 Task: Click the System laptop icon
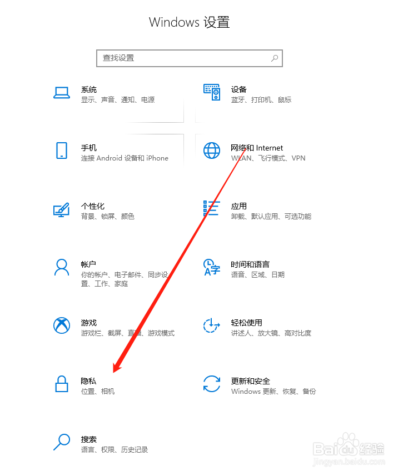point(62,93)
